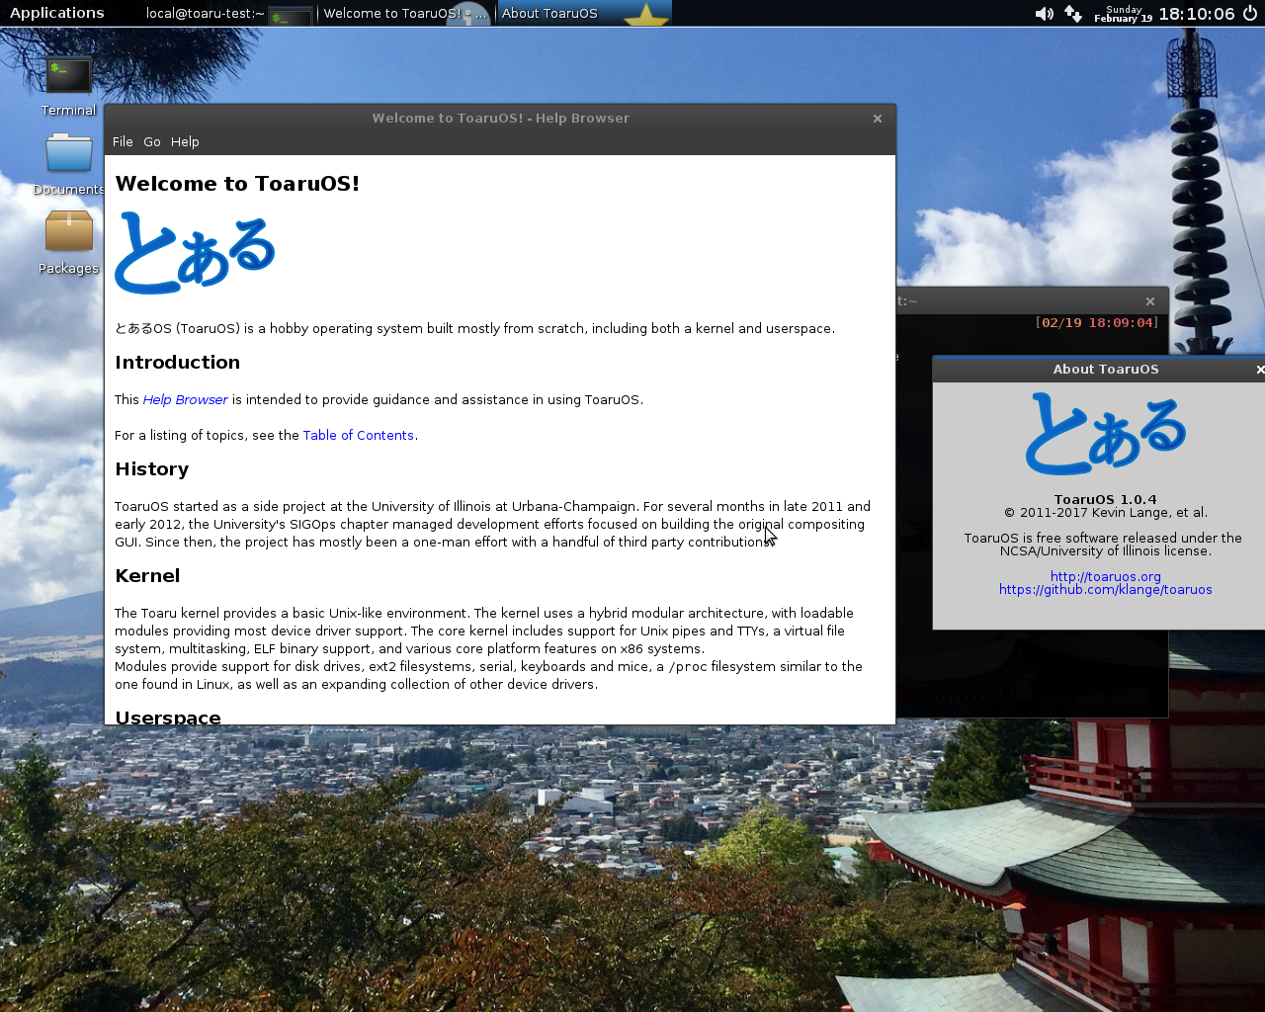Viewport: 1265px width, 1012px height.
Task: Click the "Userspace" heading
Action: 168,717
